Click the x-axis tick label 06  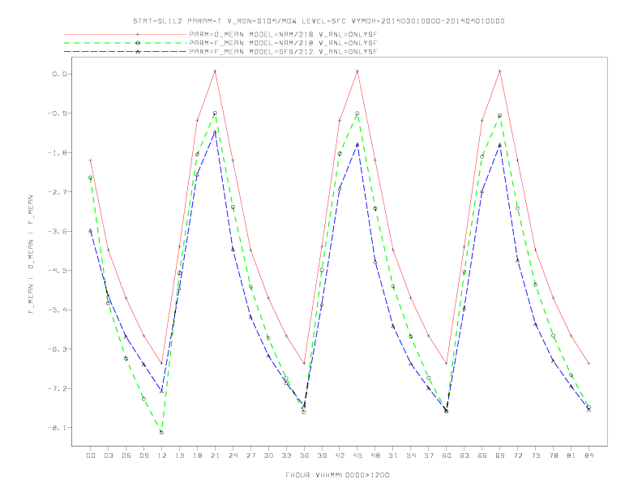click(126, 455)
